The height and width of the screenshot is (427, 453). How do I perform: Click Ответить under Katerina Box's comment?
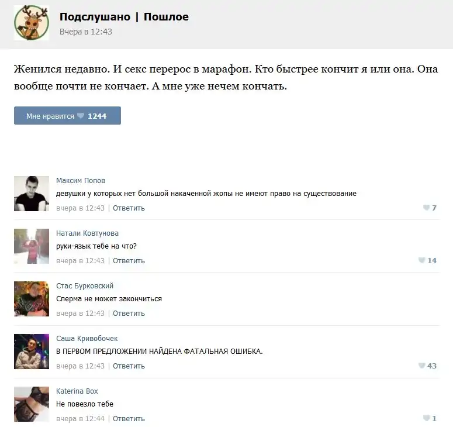pos(129,418)
